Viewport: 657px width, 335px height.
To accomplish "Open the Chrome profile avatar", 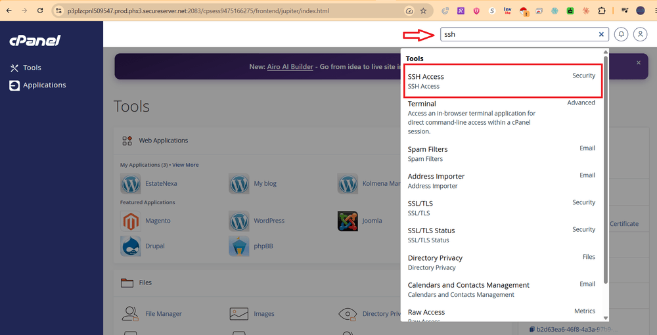I will click(x=640, y=11).
